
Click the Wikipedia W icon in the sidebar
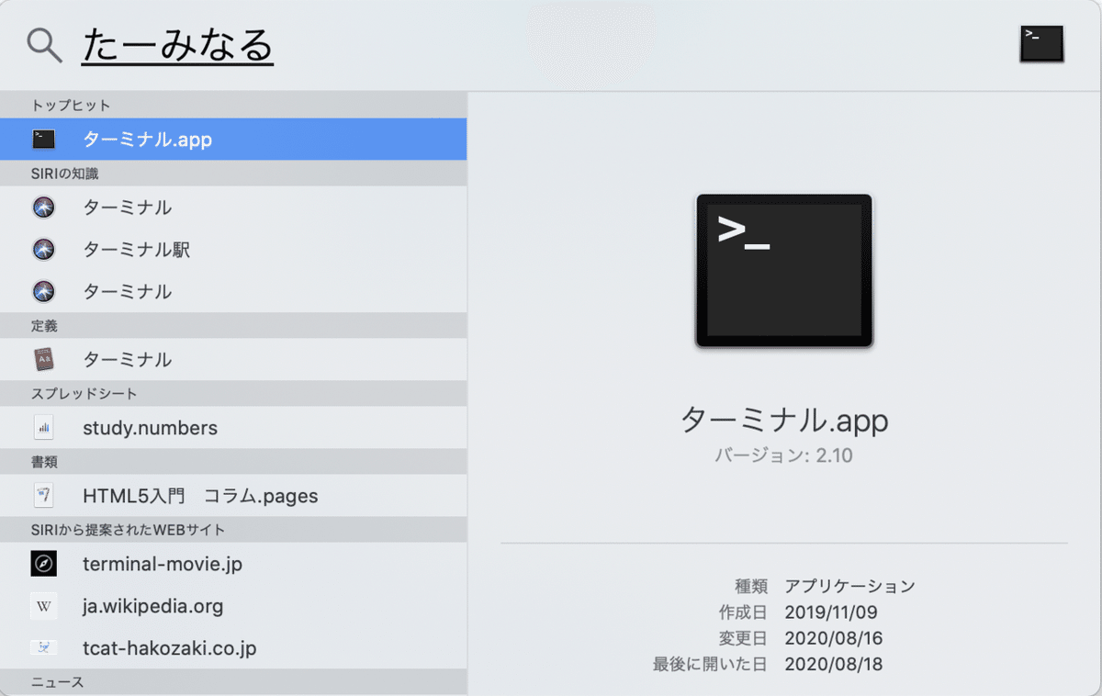[43, 606]
